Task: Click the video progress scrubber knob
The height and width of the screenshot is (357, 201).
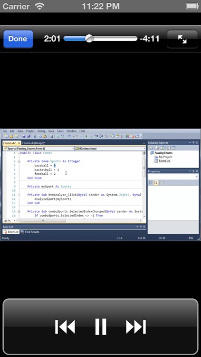Action: pos(89,39)
